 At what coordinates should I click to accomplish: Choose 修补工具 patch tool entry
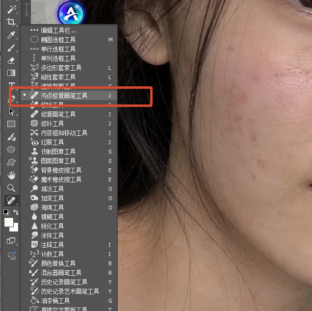pyautogui.click(x=69, y=124)
